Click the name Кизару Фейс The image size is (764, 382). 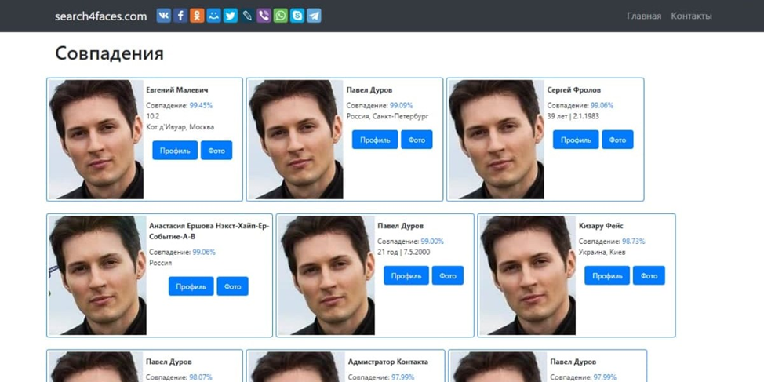(x=602, y=226)
